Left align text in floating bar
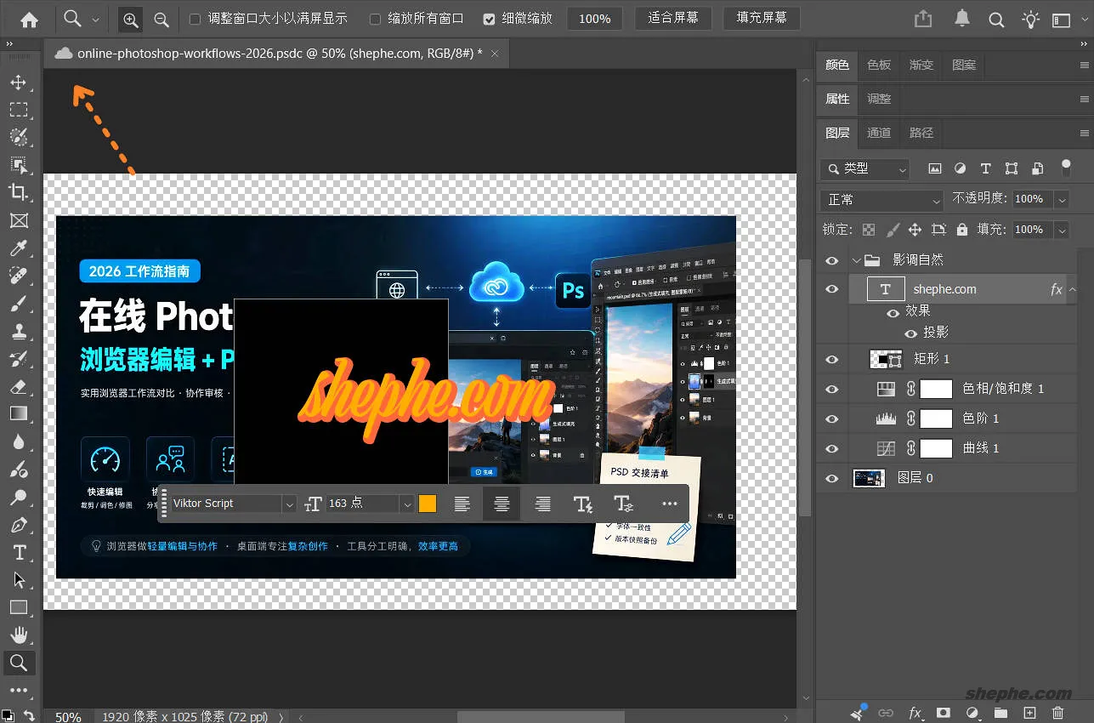The image size is (1094, 723). 462,504
